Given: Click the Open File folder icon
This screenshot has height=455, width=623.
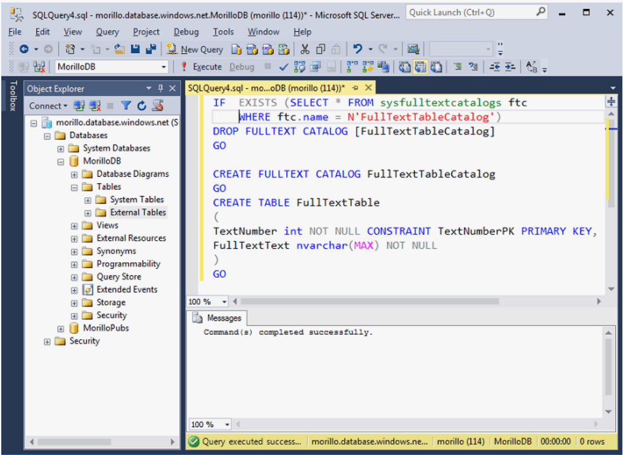Looking at the screenshot, I should coord(120,49).
